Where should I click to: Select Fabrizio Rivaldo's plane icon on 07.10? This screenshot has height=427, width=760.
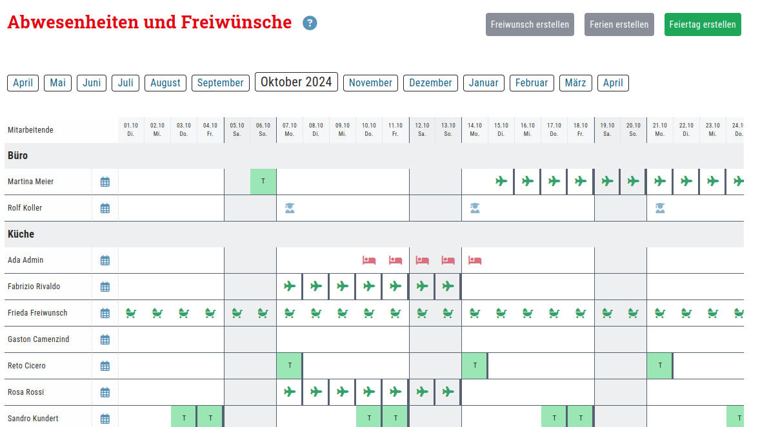click(290, 287)
